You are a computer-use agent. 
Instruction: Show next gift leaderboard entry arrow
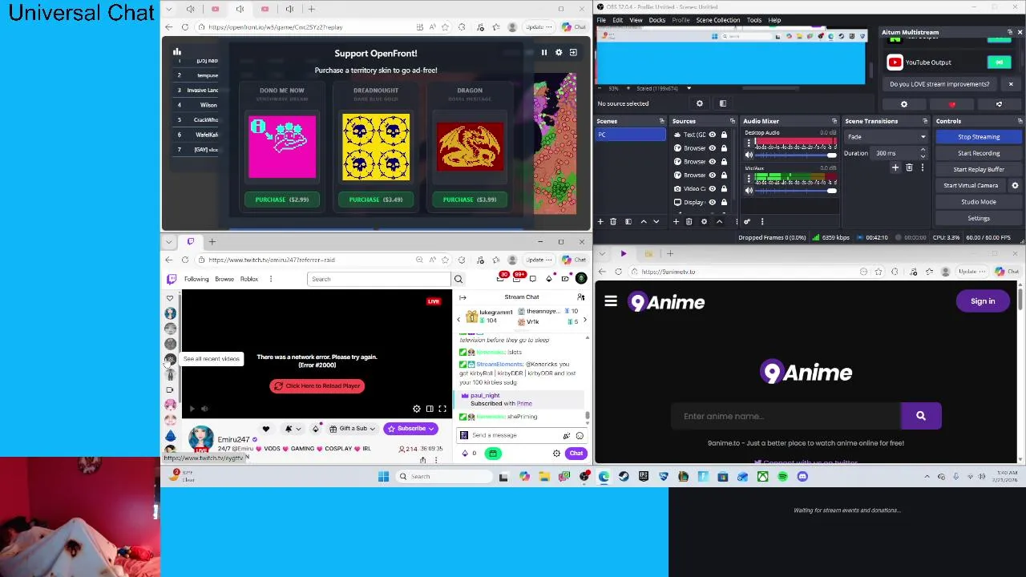(584, 320)
